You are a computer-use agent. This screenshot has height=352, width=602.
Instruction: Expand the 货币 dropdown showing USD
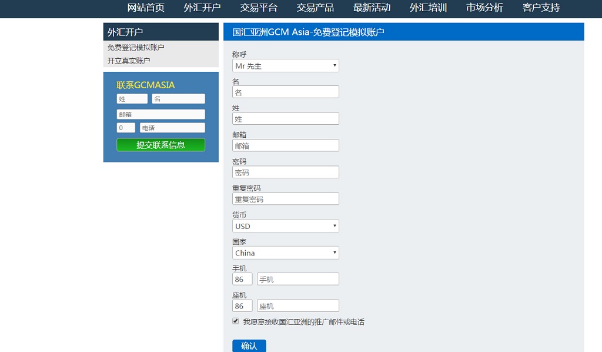tap(286, 226)
